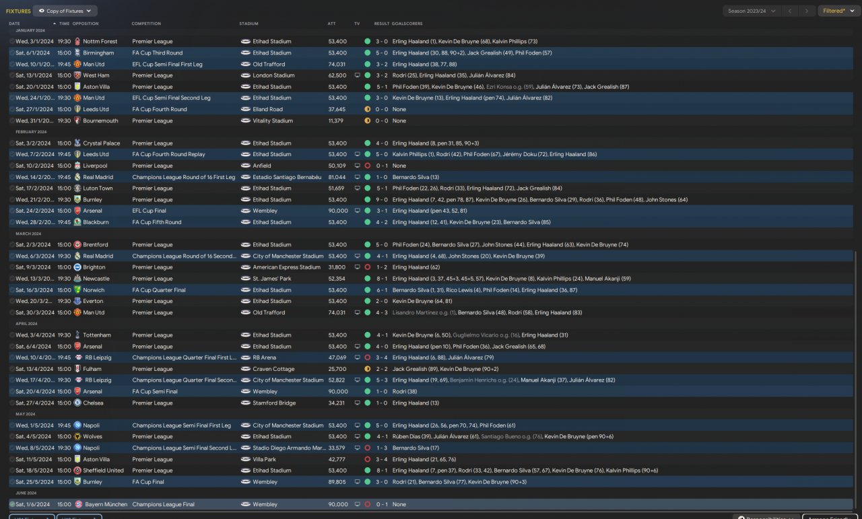Open the Estadio Santiago Bernabéu stadium link

[x=287, y=177]
